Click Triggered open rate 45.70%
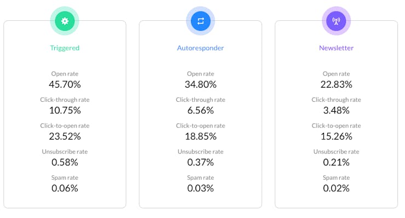 pyautogui.click(x=65, y=84)
